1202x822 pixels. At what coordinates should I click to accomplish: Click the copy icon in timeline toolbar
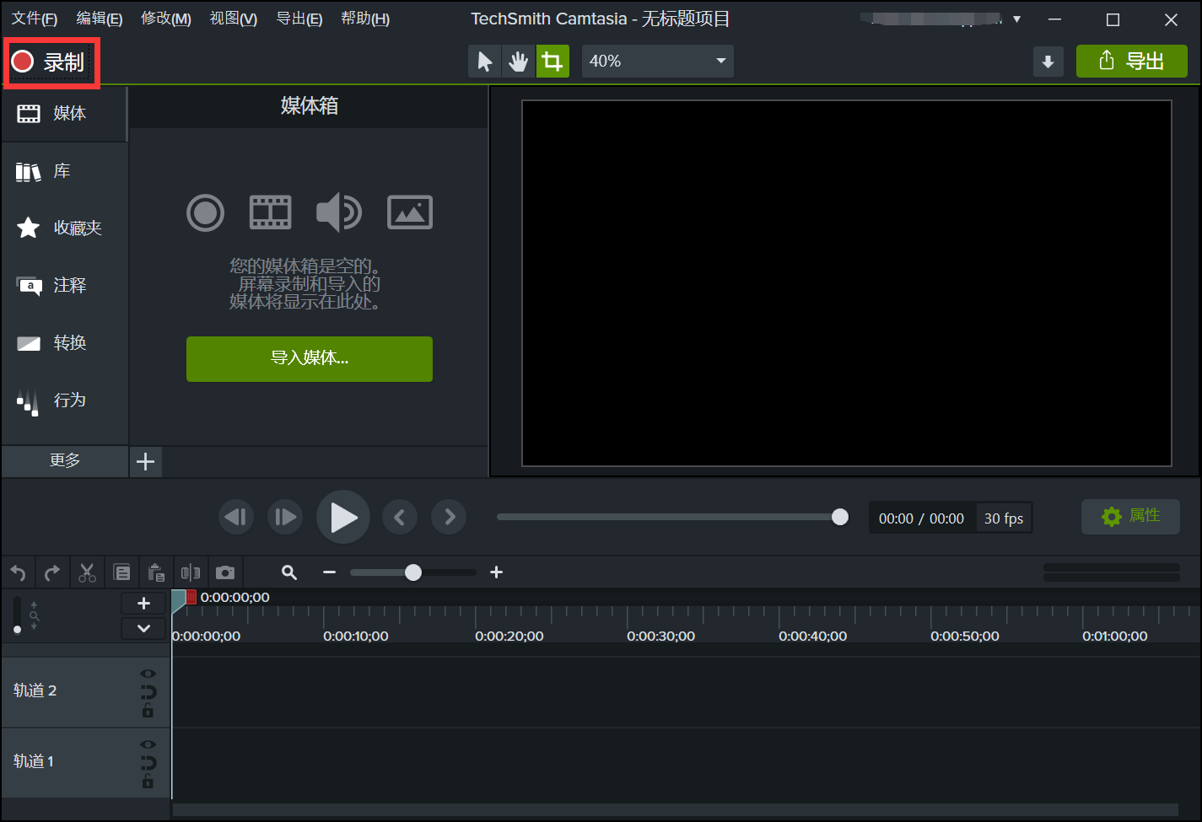122,573
